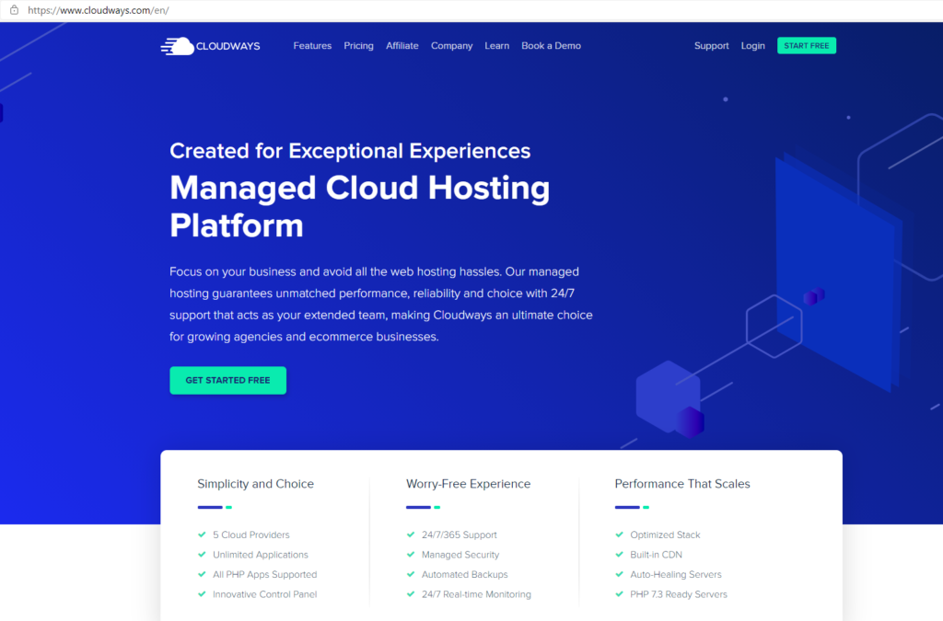Click the Cloudways cloud logo
This screenshot has height=621, width=943.
tap(210, 46)
